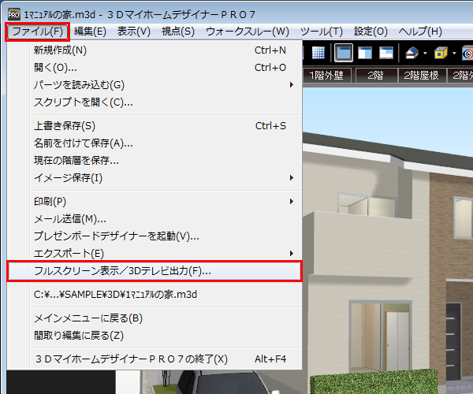Open the 設定(O) menu

tap(371, 32)
